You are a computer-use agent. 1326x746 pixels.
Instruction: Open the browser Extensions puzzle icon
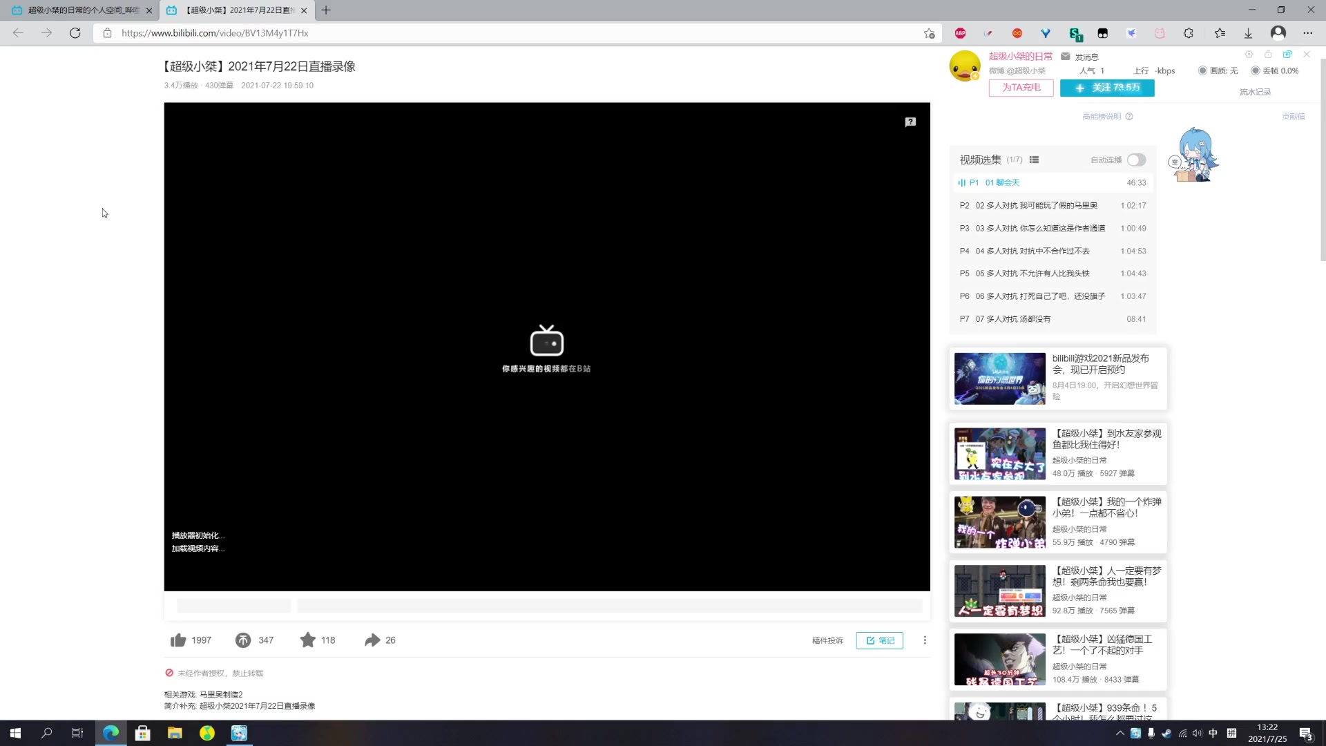click(1189, 33)
